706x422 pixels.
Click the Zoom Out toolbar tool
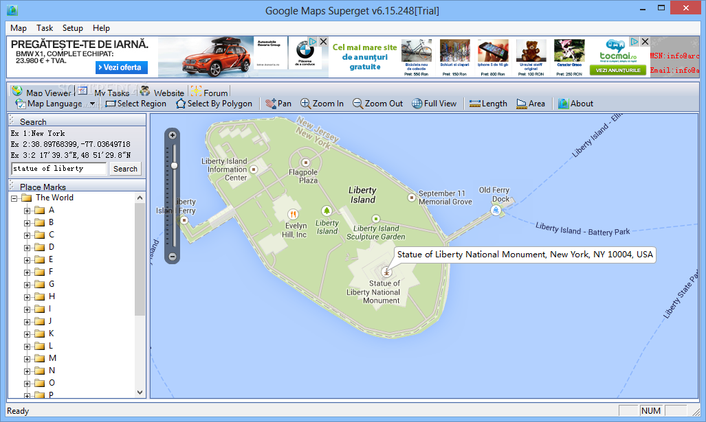point(377,104)
